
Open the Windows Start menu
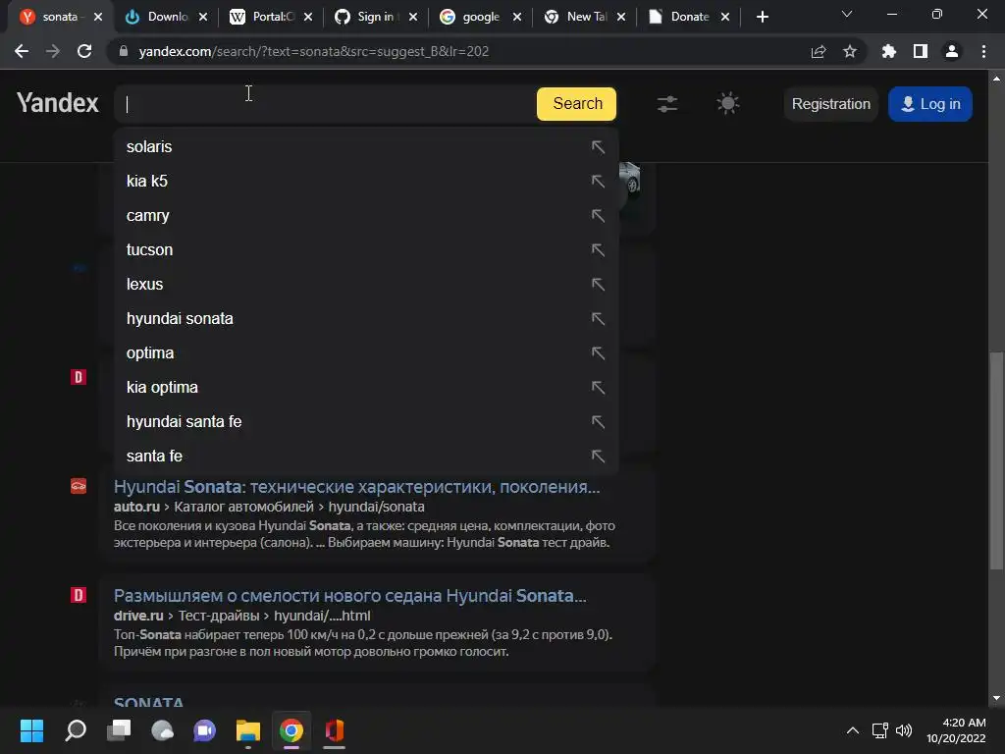point(31,730)
